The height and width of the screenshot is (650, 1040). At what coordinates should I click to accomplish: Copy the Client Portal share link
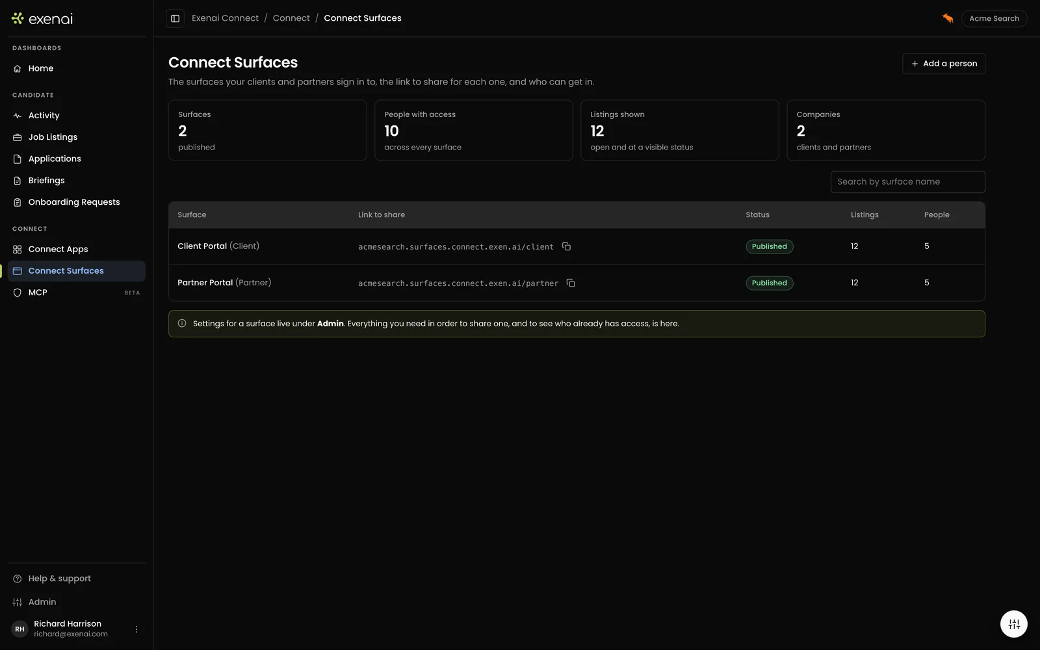tap(566, 246)
